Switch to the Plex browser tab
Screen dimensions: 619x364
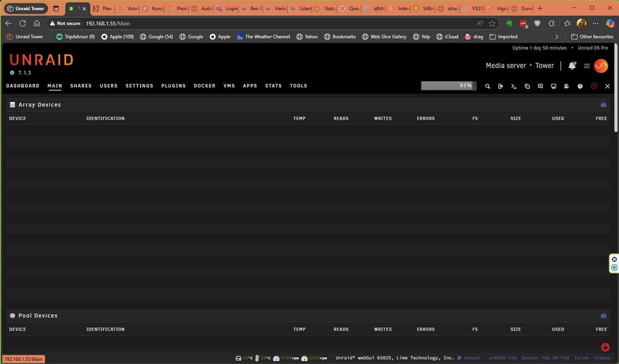[102, 8]
